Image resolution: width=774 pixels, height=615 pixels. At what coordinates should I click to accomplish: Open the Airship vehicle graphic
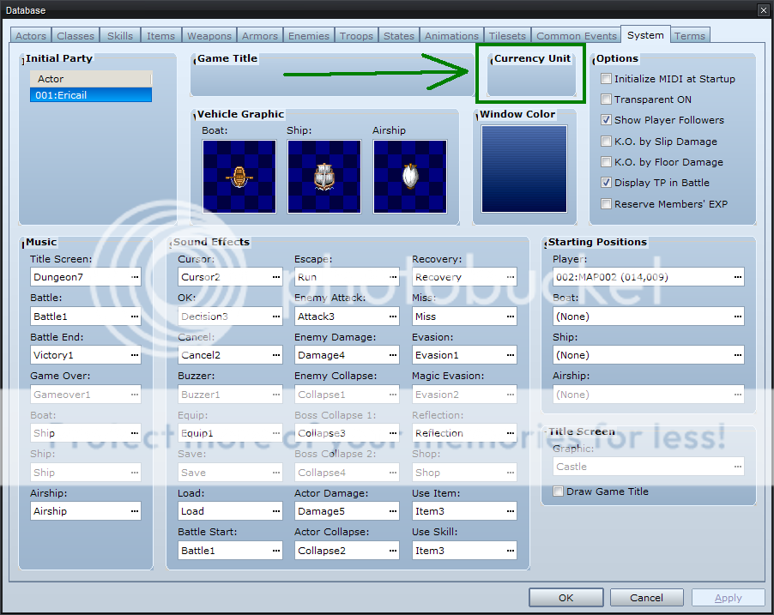click(409, 177)
